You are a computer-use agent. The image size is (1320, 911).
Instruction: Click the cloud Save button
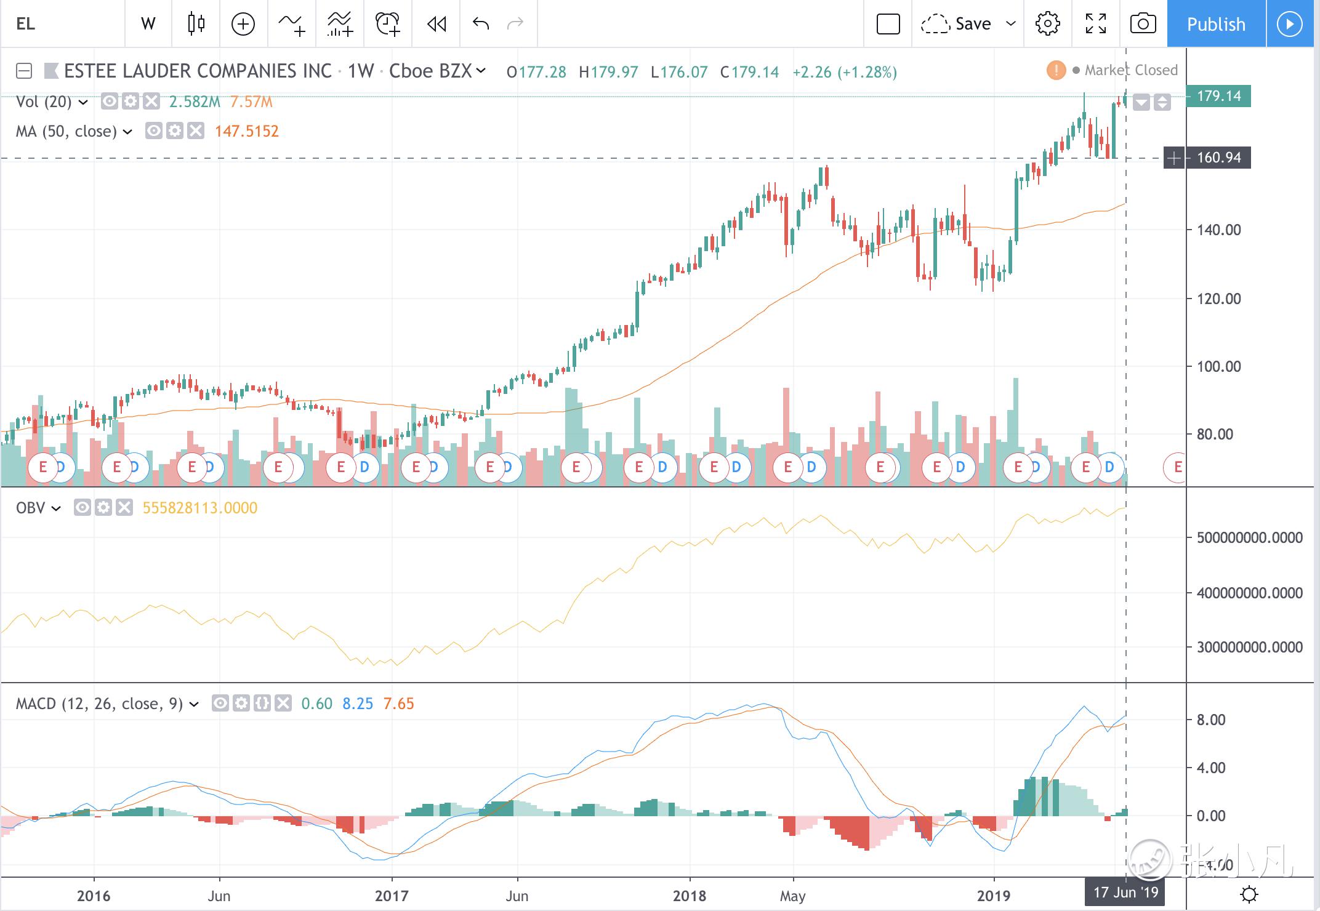point(956,24)
